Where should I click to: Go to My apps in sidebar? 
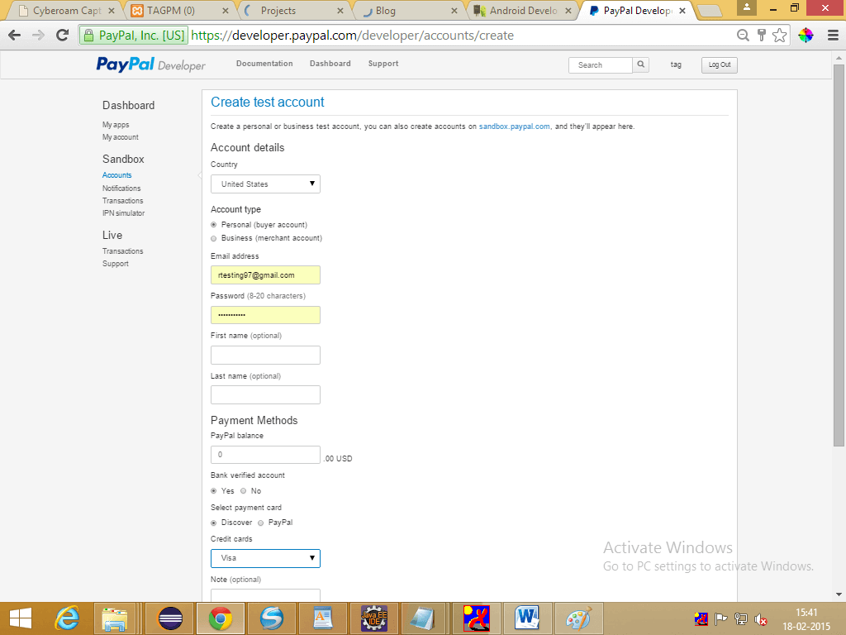pos(116,125)
